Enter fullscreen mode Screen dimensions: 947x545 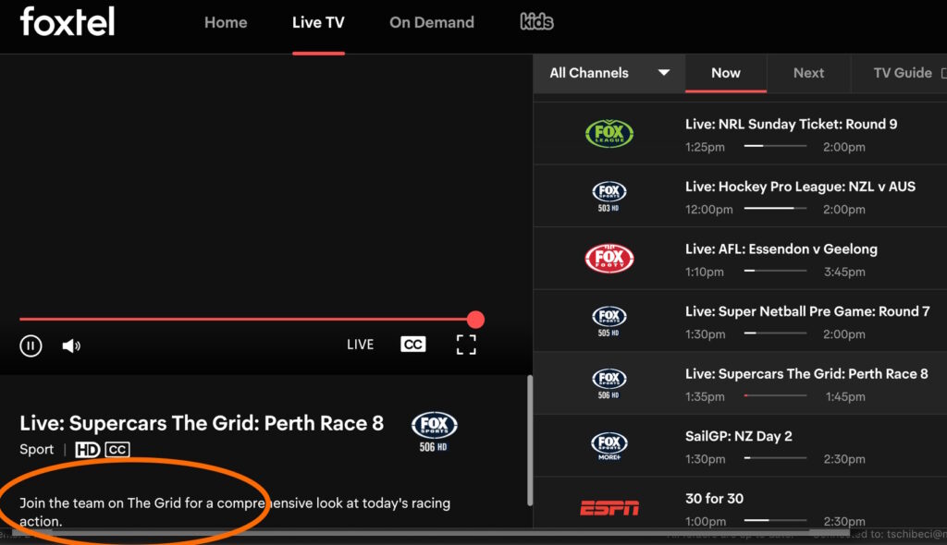(x=466, y=345)
